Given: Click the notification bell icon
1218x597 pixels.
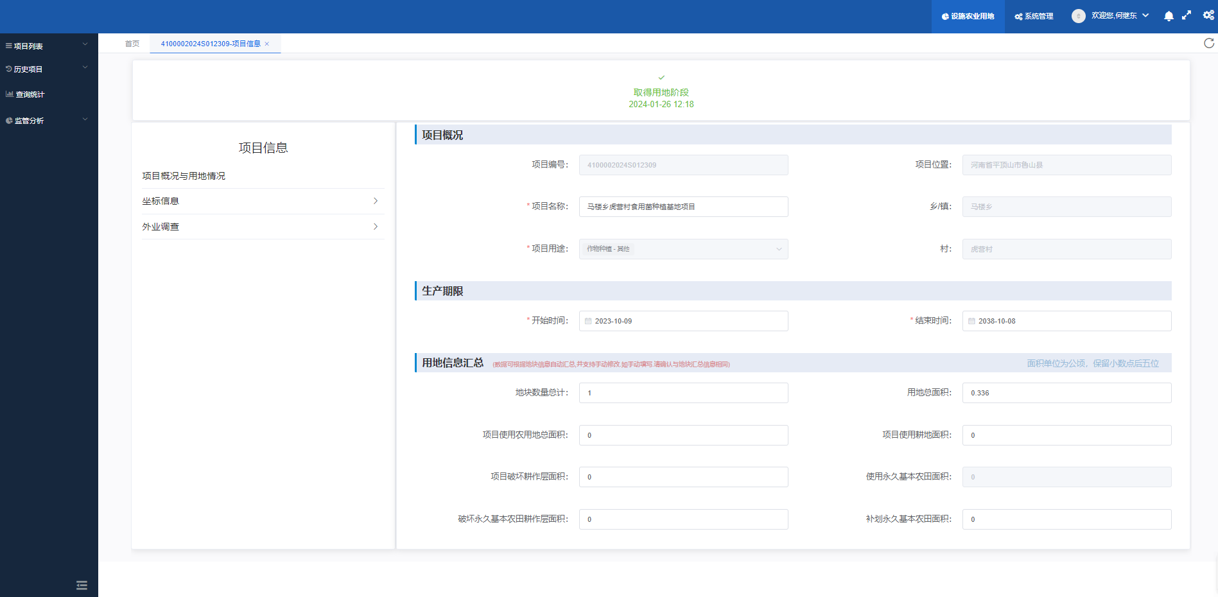Looking at the screenshot, I should coord(1169,16).
